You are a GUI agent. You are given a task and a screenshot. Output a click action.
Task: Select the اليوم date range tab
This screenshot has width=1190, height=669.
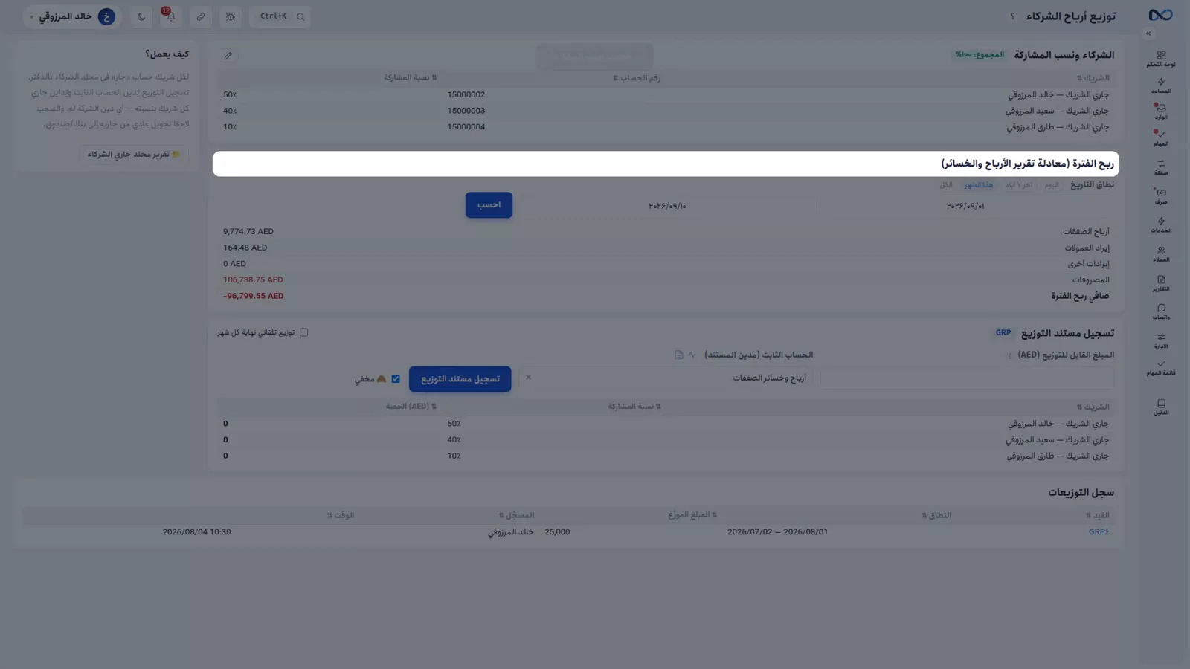click(1051, 185)
